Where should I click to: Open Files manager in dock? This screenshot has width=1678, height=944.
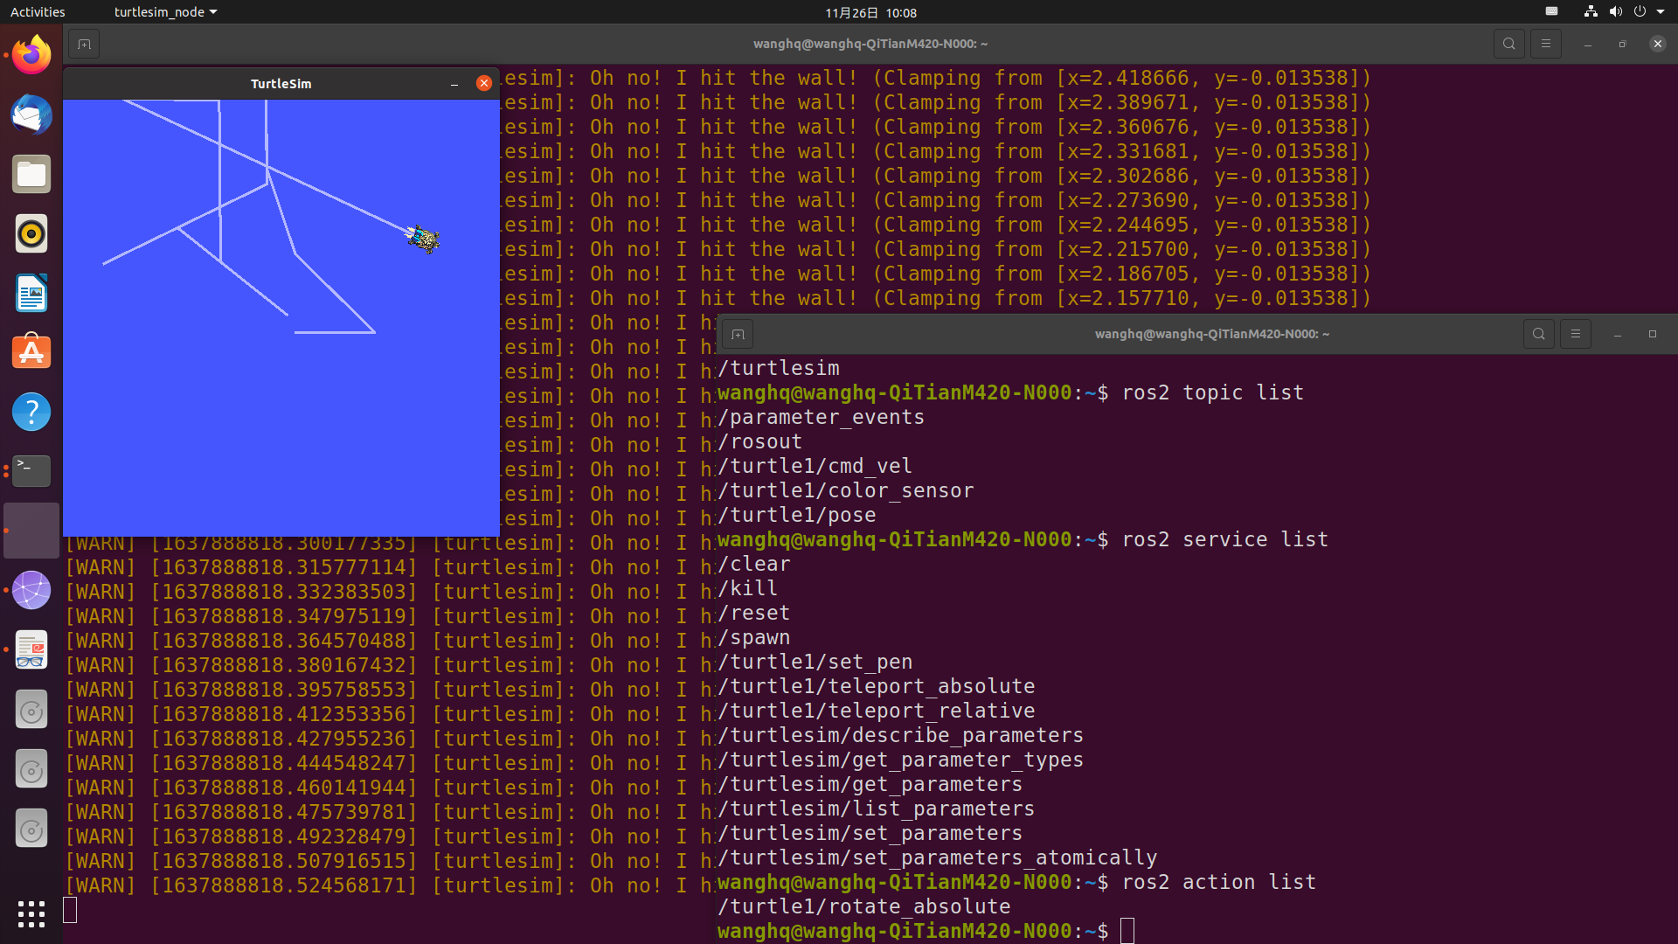[31, 174]
